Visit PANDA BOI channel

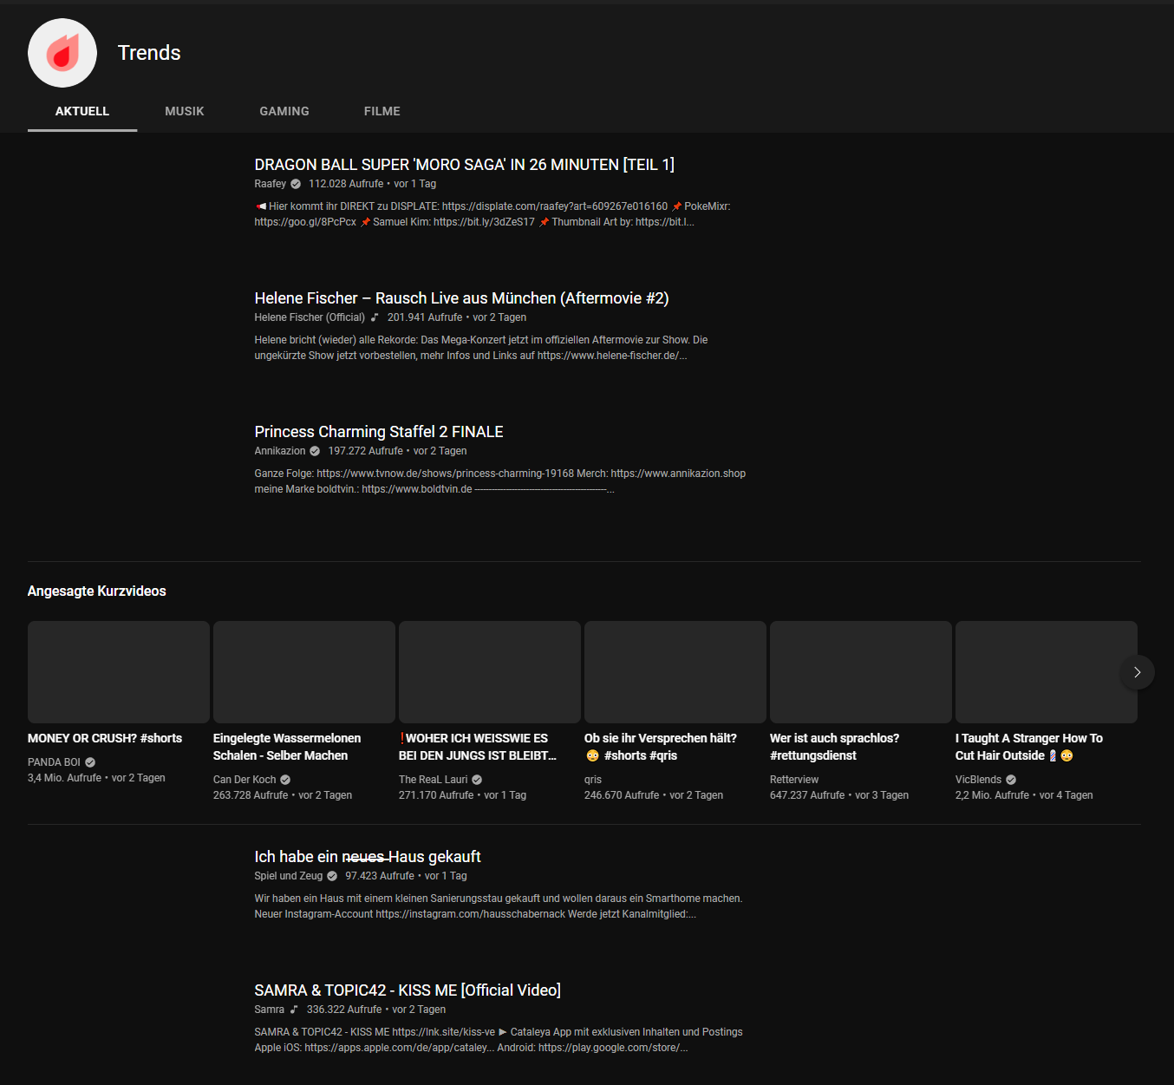[x=54, y=762]
